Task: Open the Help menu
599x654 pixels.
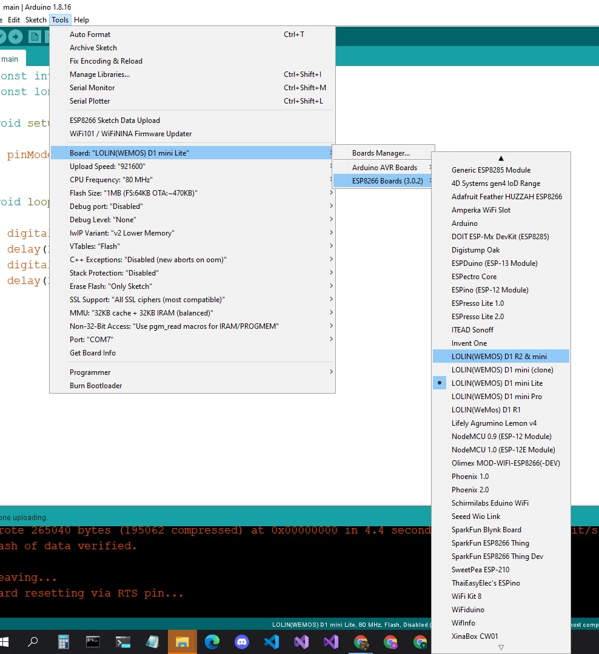Action: point(81,19)
